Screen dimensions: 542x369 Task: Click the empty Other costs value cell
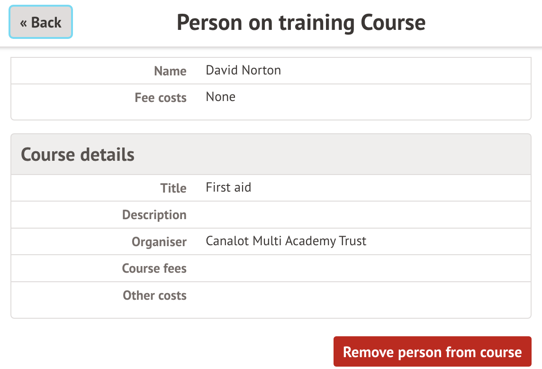click(x=365, y=295)
